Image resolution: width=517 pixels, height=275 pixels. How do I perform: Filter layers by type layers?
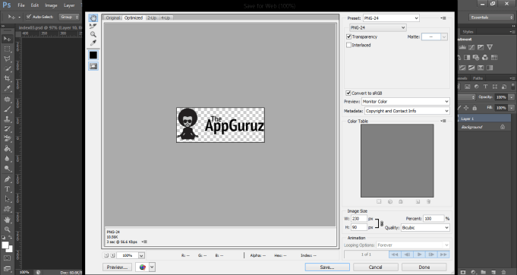485,87
